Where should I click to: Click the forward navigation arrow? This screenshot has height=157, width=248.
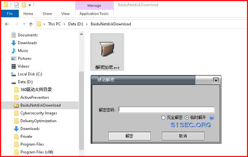point(16,24)
